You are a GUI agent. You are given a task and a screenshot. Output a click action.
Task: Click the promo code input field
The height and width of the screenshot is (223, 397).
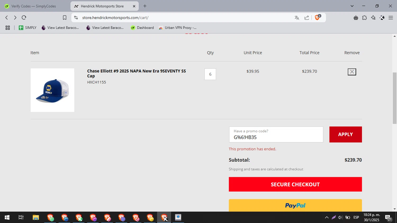pyautogui.click(x=276, y=135)
